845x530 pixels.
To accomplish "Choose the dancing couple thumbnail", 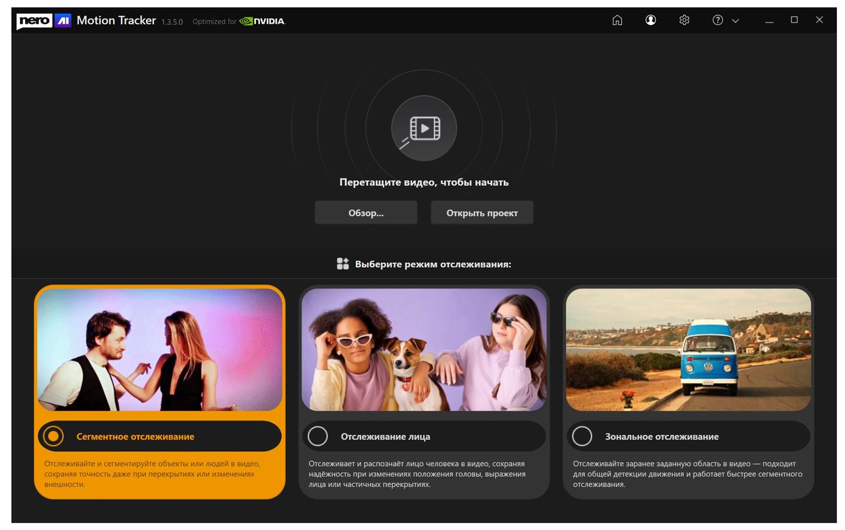I will pos(160,349).
